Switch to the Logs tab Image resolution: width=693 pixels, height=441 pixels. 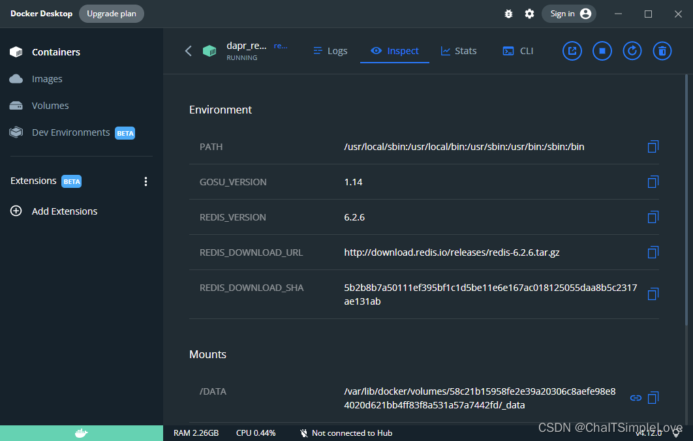click(330, 50)
